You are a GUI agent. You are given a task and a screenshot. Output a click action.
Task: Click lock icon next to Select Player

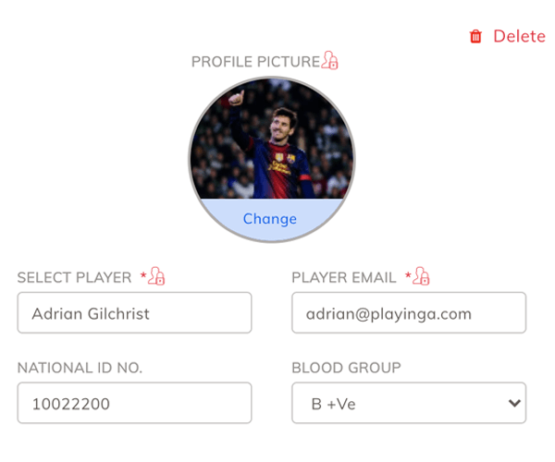(157, 276)
